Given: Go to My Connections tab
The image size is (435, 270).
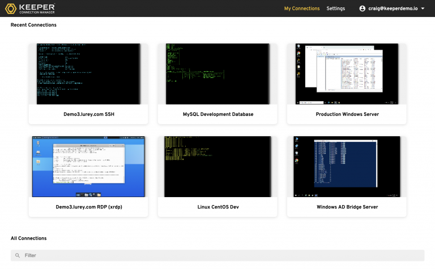Looking at the screenshot, I should (301, 8).
